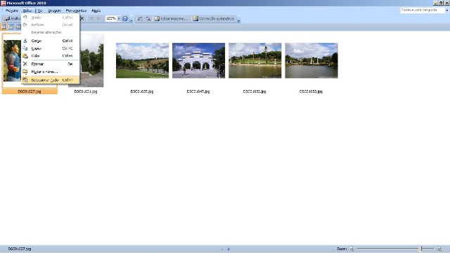Select the green hillside landscape thumbnail
The height and width of the screenshot is (253, 450).
coord(142,60)
